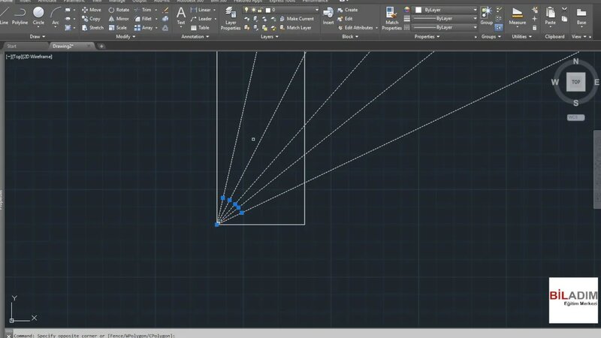Select the Text annotation tool
Viewport: 601px width, 338px height.
point(181,16)
